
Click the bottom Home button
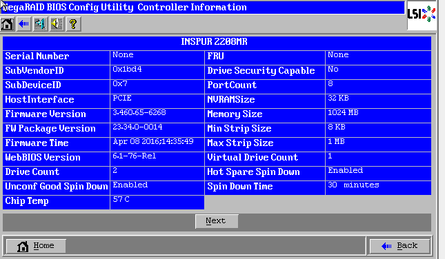[x=36, y=246]
